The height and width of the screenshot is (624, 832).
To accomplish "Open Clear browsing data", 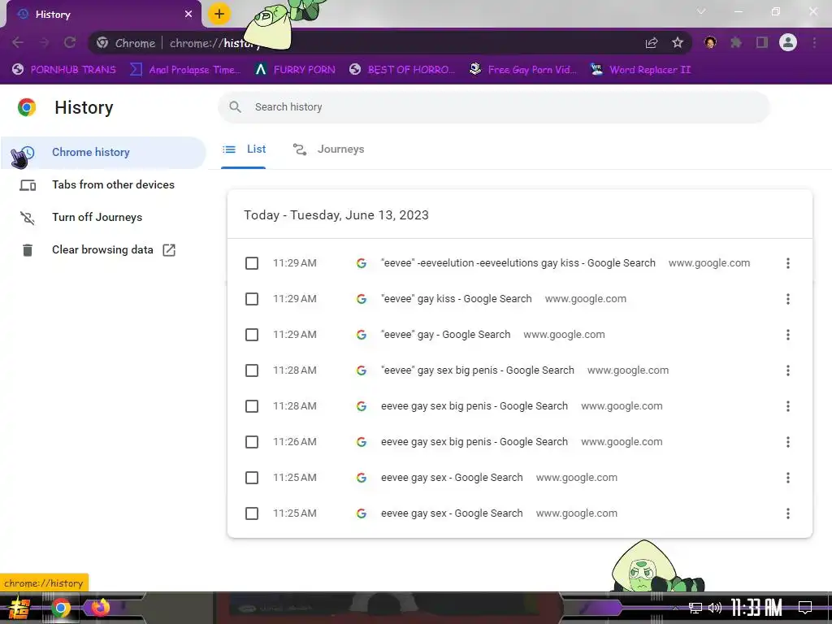I will (103, 250).
